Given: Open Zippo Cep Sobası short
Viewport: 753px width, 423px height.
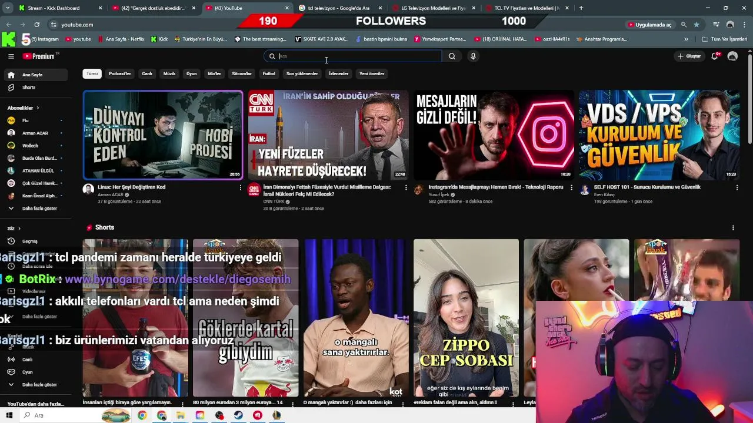Looking at the screenshot, I should coord(466,318).
